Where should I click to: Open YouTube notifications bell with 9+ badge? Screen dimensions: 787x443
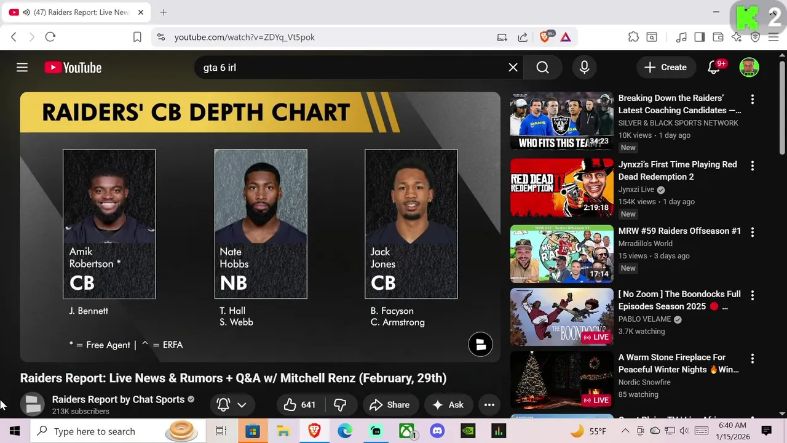[x=714, y=68]
